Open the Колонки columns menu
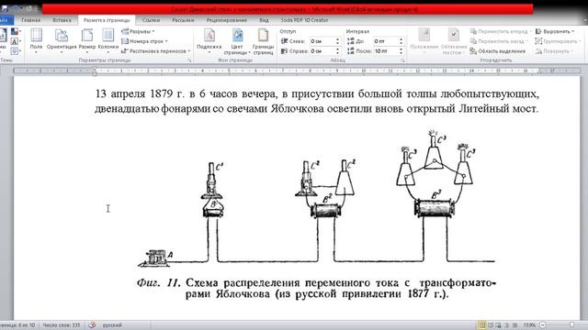This screenshot has width=588, height=330. tap(108, 40)
